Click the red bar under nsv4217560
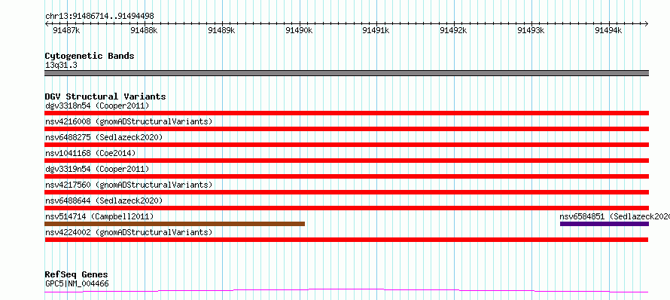The width and height of the screenshot is (670, 300). (346, 192)
